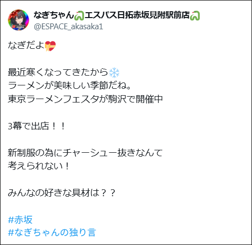This screenshot has width=252, height=245.
Task: Click the snake emoji after 駅前店
Action: pyautogui.click(x=195, y=16)
